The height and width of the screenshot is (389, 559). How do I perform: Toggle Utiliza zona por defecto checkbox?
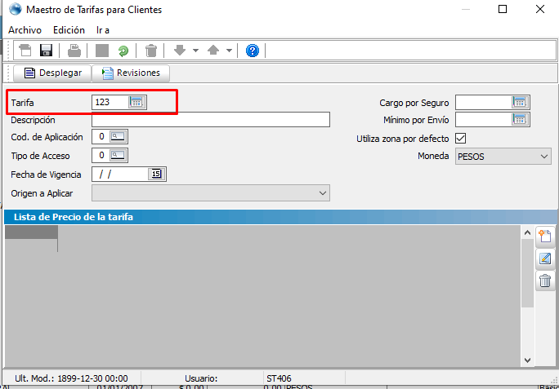pos(461,139)
